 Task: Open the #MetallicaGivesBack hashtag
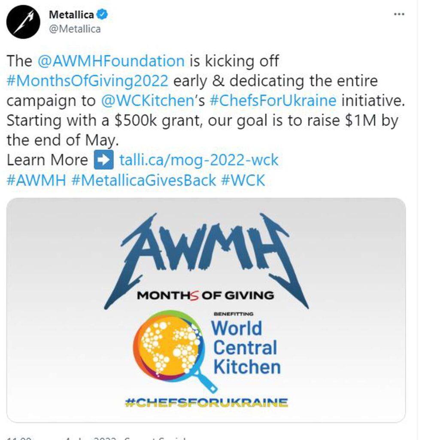point(144,180)
